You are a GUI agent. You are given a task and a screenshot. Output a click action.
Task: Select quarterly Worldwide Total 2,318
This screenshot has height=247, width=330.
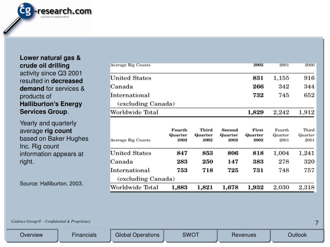pyautogui.click(x=307, y=188)
